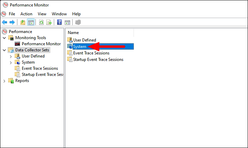Click the Monitoring Tools folder icon

11,38
